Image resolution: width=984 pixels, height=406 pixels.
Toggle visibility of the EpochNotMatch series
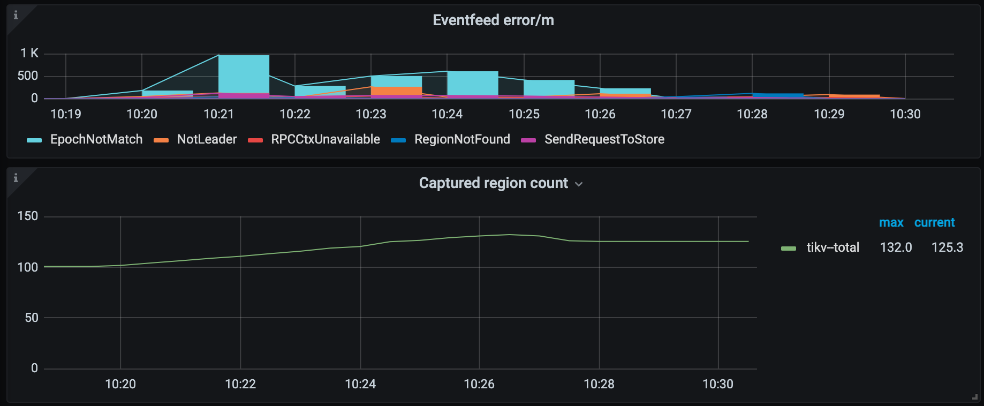point(96,139)
